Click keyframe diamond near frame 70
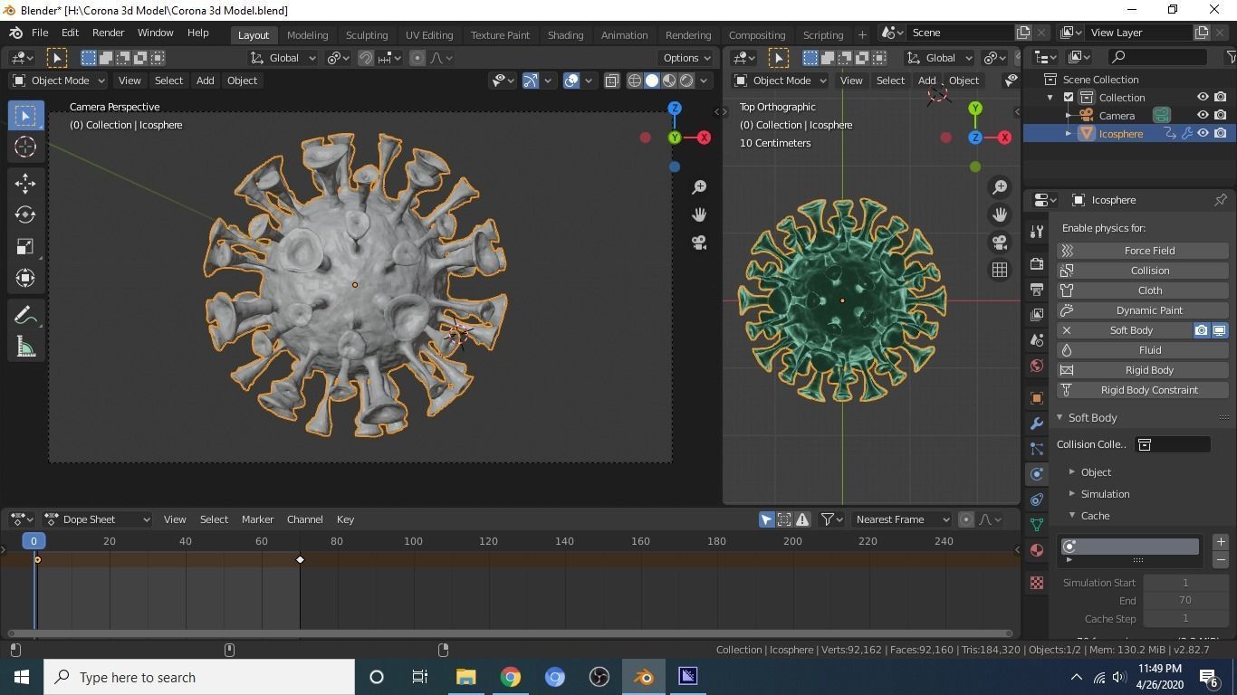This screenshot has height=695, width=1237. tap(300, 559)
